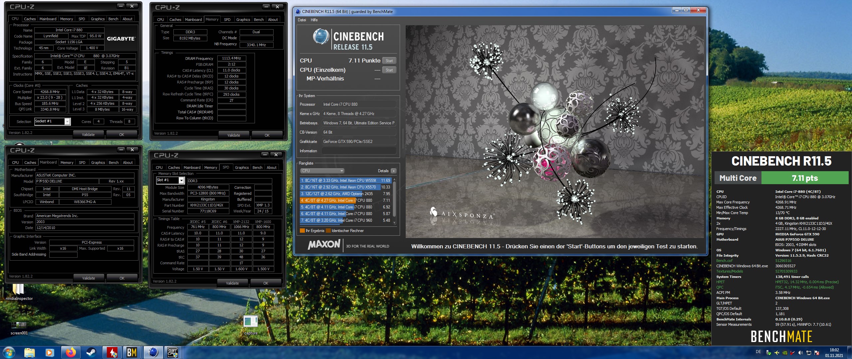Click the red swoosh tray icon
The width and height of the screenshot is (852, 359).
[x=792, y=353]
